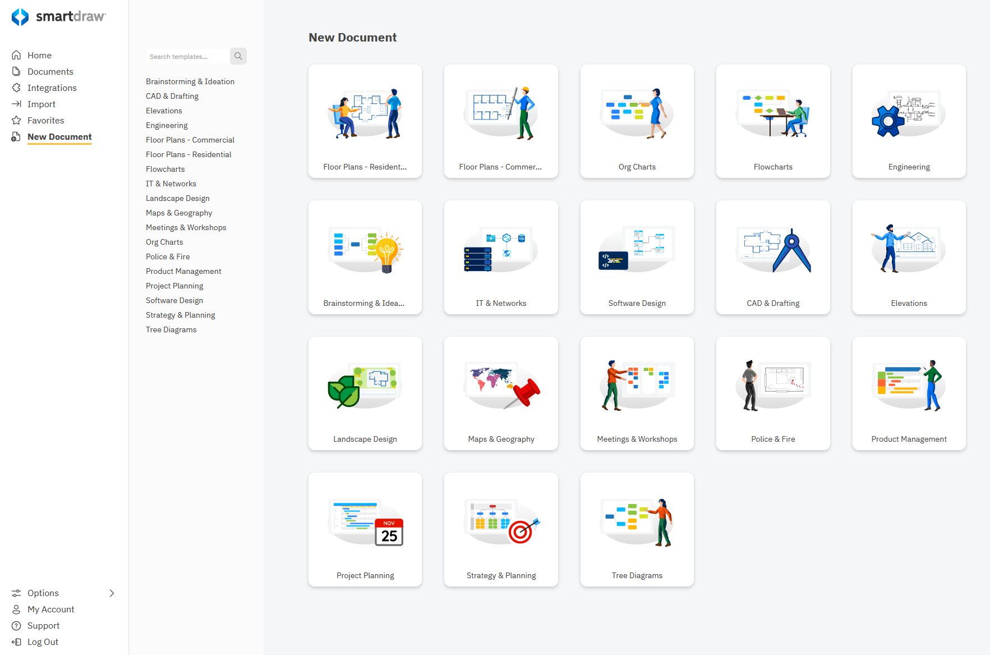Select New Document in the sidebar

tap(59, 136)
